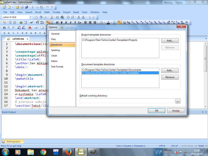Click the insert picture icon

point(21,22)
